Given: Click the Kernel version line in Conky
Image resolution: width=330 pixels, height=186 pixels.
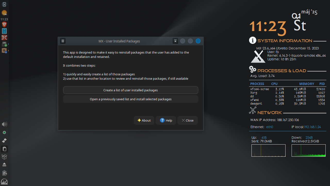Looking at the screenshot, I should pyautogui.click(x=296, y=56).
